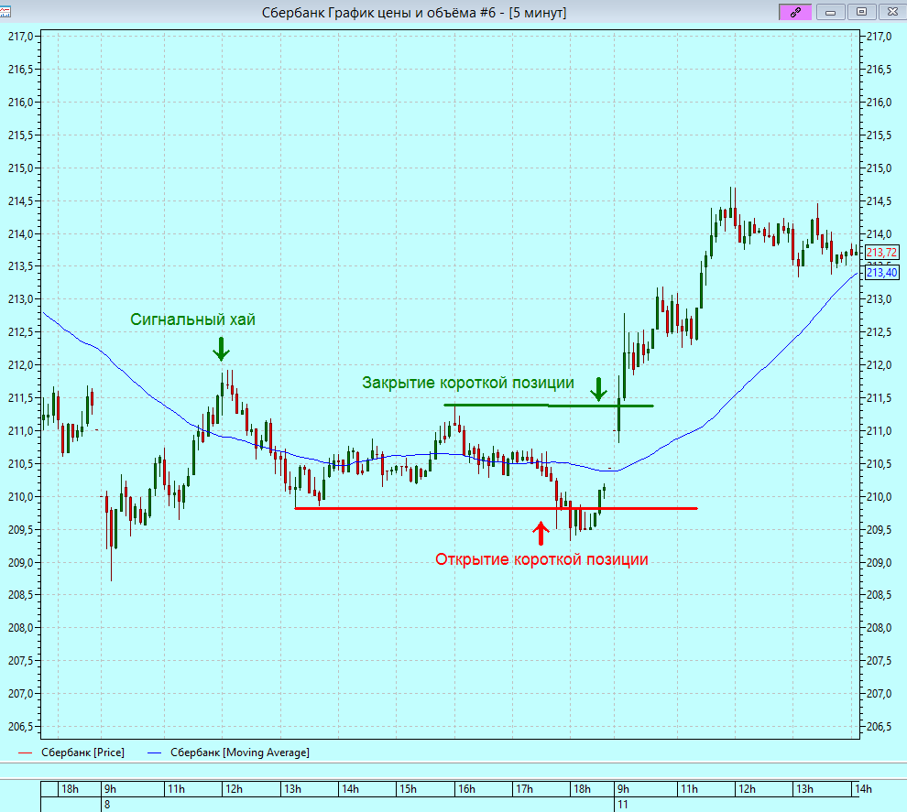The width and height of the screenshot is (907, 812).
Task: Close the Сбербанк chart window
Action: point(892,12)
